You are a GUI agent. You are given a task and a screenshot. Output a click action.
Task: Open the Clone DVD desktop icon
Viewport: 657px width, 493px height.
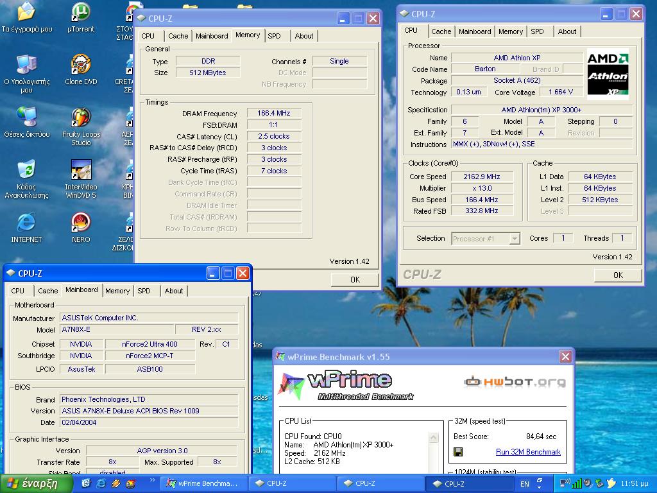80,69
